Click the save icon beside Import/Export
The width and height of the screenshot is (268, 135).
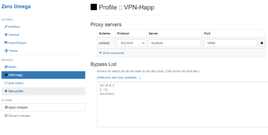click(6, 43)
